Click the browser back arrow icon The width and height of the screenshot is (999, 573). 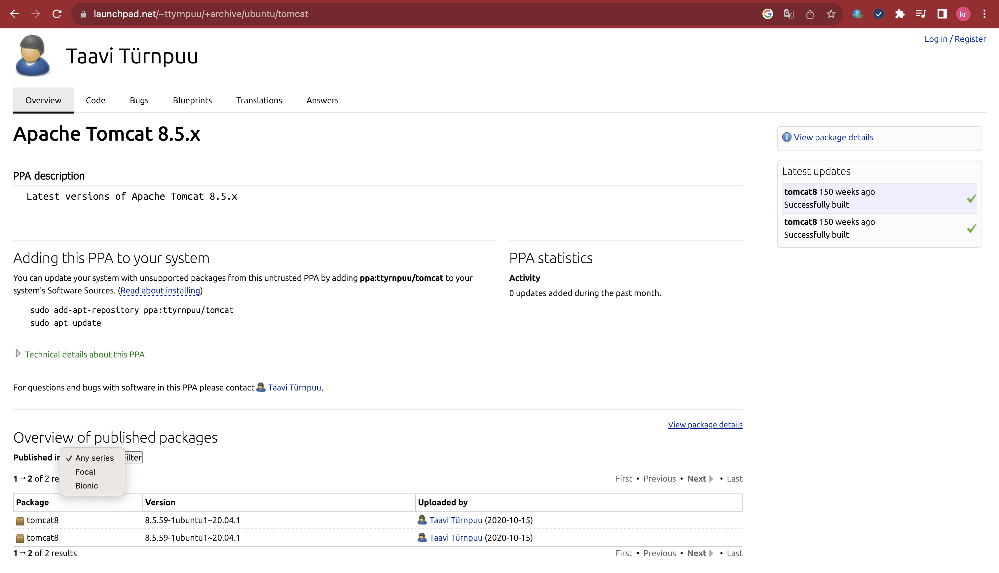(x=15, y=14)
